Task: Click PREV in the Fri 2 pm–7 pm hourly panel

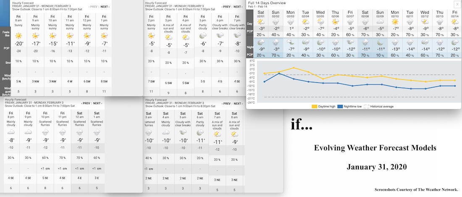Action: (x=226, y=6)
